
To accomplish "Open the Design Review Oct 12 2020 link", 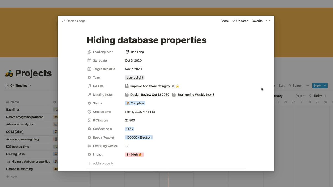I will pyautogui.click(x=147, y=95).
